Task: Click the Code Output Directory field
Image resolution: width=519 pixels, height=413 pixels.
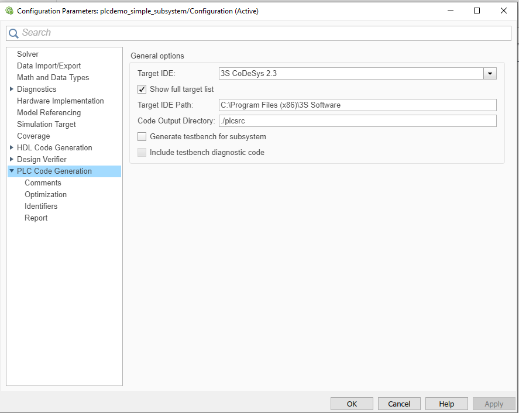Action: [x=357, y=121]
